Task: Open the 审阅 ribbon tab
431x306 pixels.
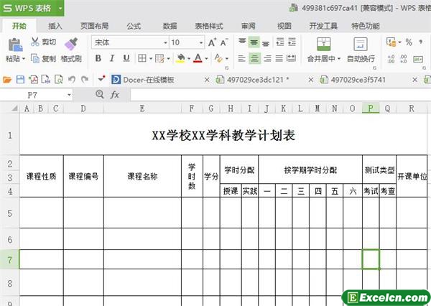Action: 249,26
